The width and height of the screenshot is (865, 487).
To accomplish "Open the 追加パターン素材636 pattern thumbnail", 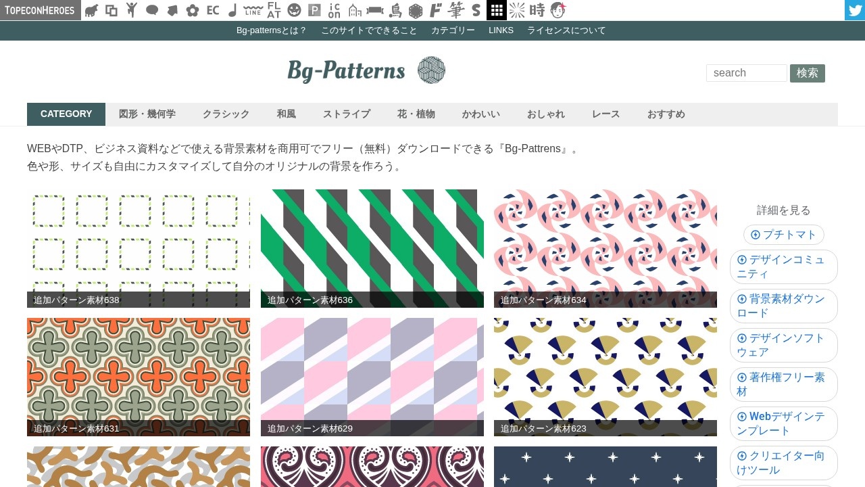I will click(x=372, y=248).
